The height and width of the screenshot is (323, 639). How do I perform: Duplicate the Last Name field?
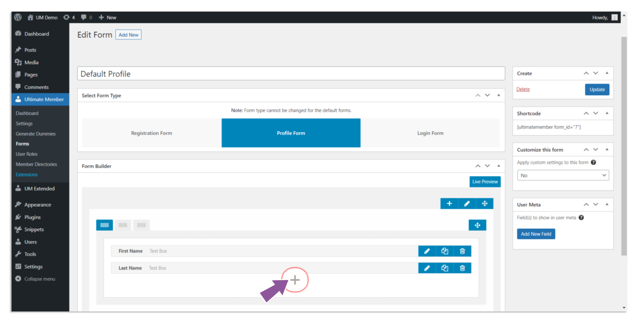445,268
